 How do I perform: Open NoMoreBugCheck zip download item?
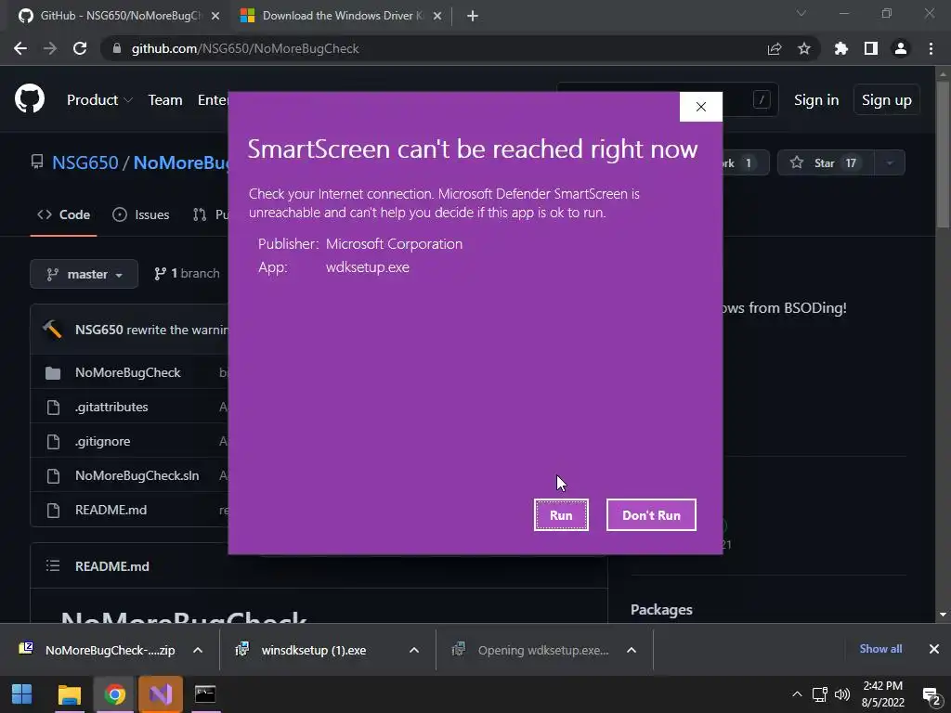pos(97,650)
